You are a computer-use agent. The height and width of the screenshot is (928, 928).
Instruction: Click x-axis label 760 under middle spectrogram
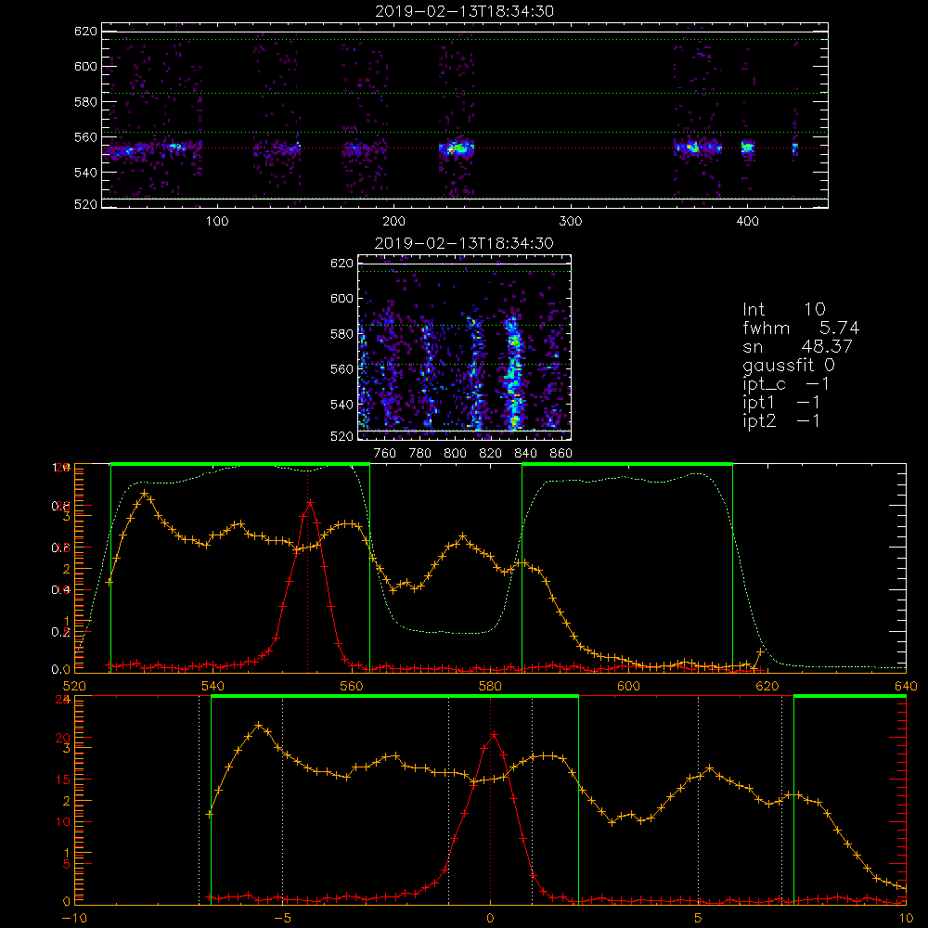385,453
